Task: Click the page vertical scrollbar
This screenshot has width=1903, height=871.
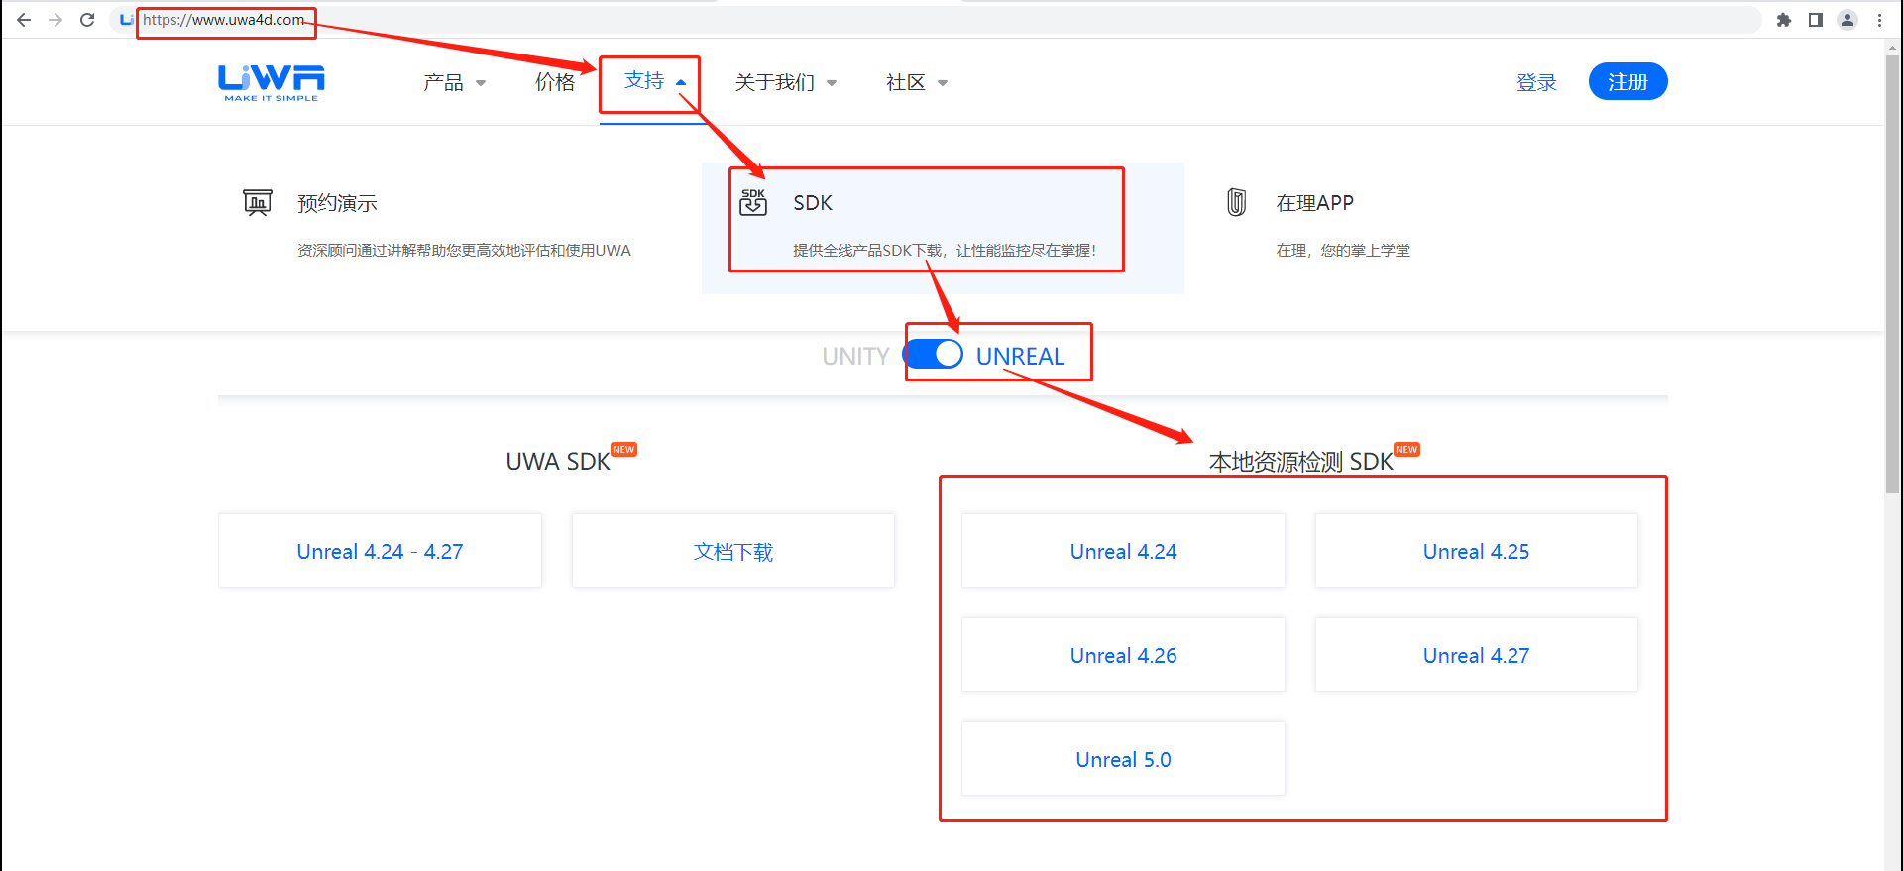Action: 1893,273
